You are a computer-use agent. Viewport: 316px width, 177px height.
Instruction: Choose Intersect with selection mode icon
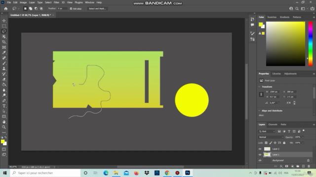click(41, 9)
